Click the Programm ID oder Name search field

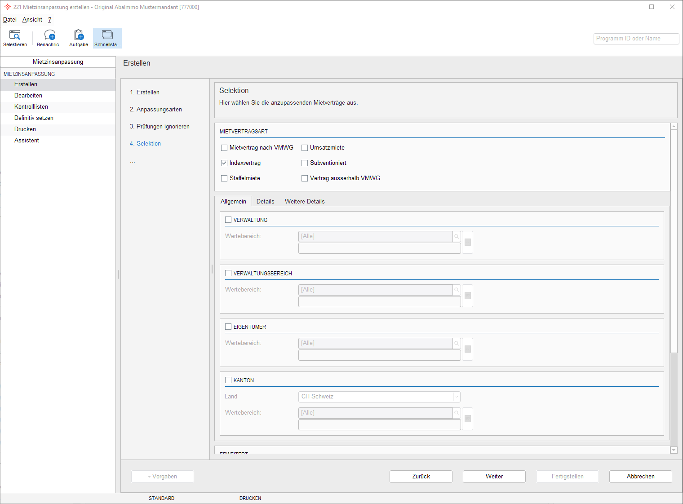click(636, 39)
